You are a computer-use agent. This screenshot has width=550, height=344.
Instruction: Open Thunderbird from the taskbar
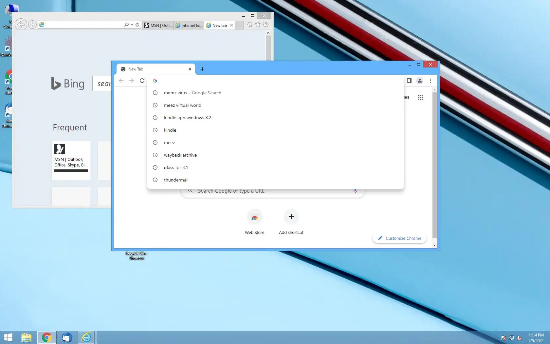pos(67,337)
